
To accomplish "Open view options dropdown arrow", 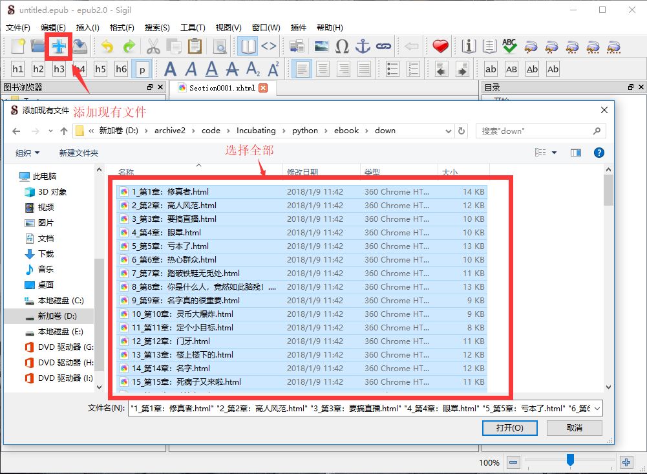I will click(554, 153).
